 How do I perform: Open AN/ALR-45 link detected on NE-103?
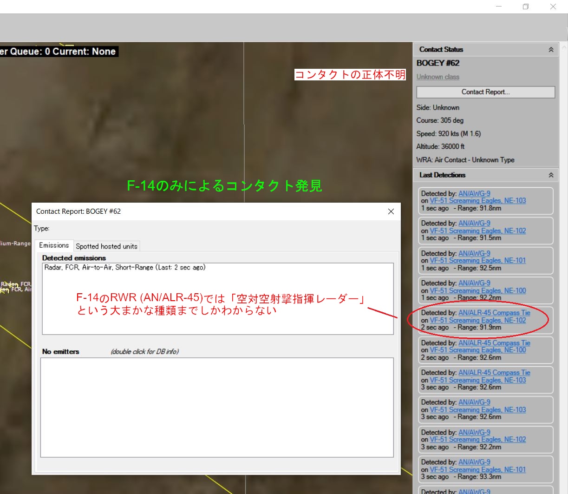point(494,373)
